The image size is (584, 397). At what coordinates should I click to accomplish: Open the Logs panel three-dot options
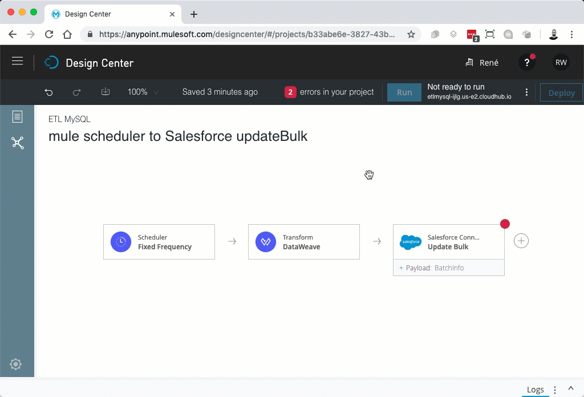[x=555, y=390]
